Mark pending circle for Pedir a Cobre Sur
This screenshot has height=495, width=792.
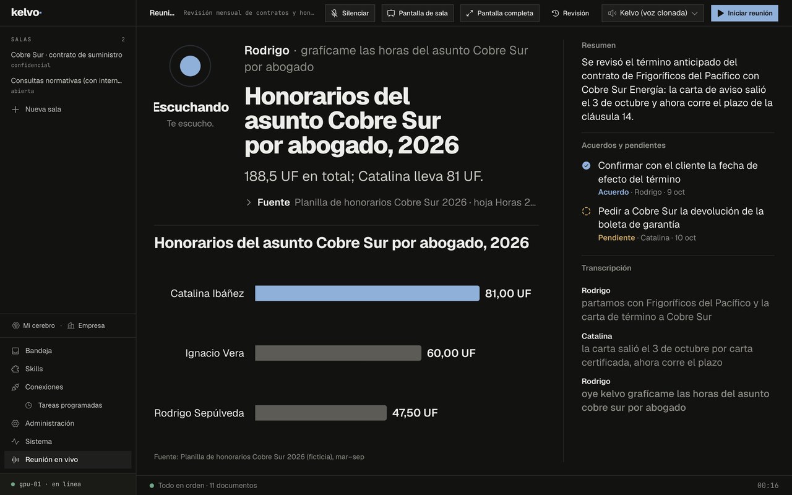point(587,212)
